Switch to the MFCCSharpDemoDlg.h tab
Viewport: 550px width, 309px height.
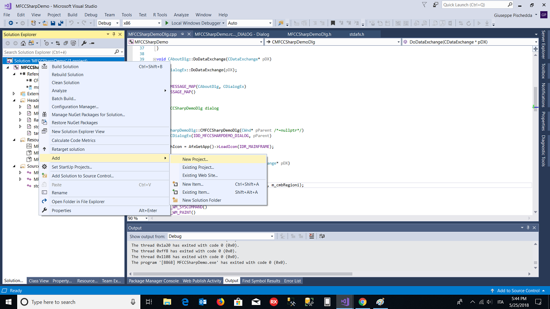(x=309, y=34)
